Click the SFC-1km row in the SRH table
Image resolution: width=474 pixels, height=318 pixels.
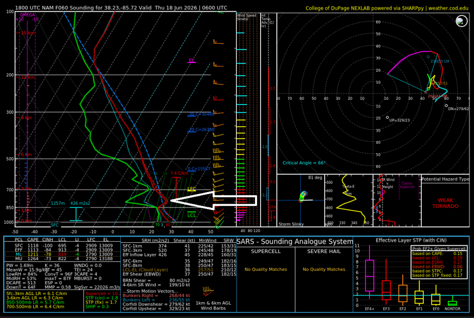coord(179,246)
